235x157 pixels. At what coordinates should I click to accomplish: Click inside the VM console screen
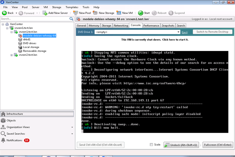pyautogui.click(x=155, y=92)
